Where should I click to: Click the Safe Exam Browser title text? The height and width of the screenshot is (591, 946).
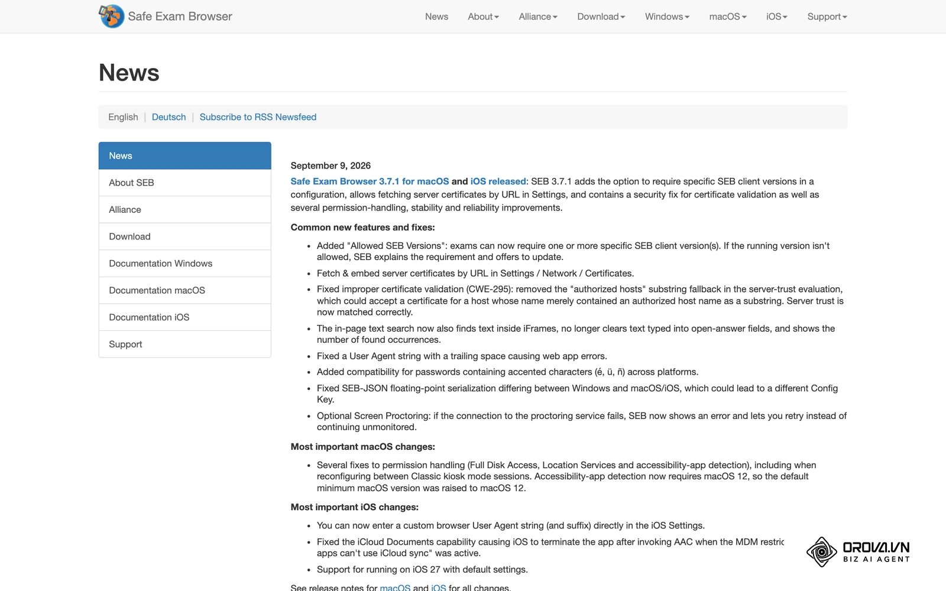[x=180, y=17]
